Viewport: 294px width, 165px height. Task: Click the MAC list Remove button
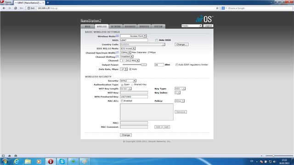point(181,112)
